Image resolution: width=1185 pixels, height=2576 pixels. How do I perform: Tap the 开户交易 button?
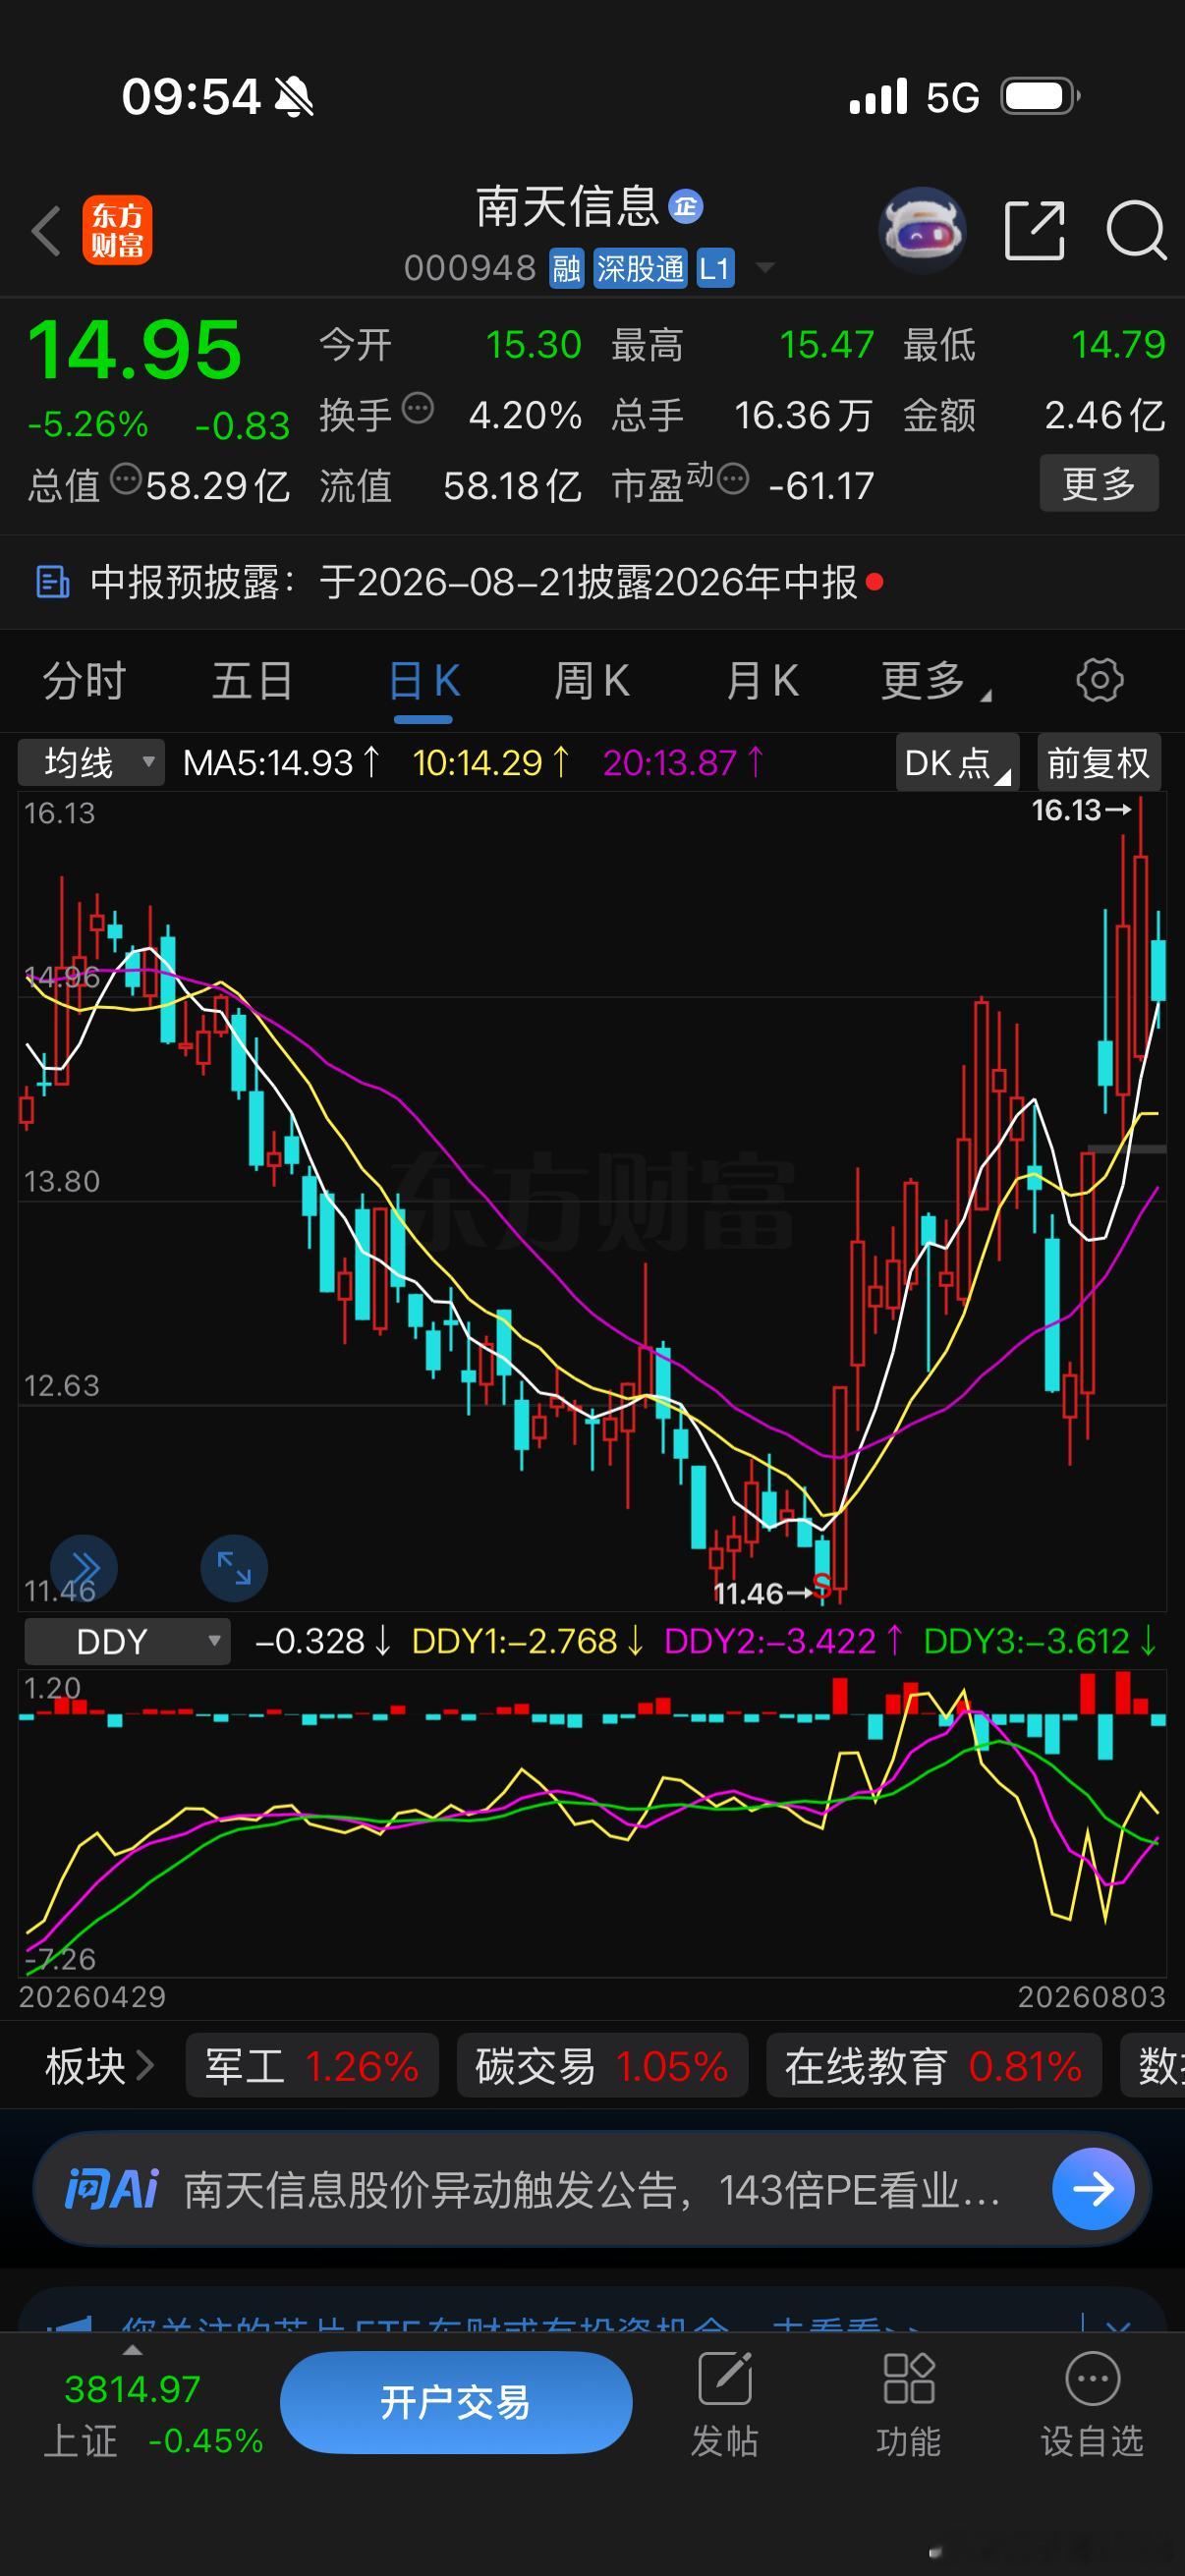point(456,2402)
